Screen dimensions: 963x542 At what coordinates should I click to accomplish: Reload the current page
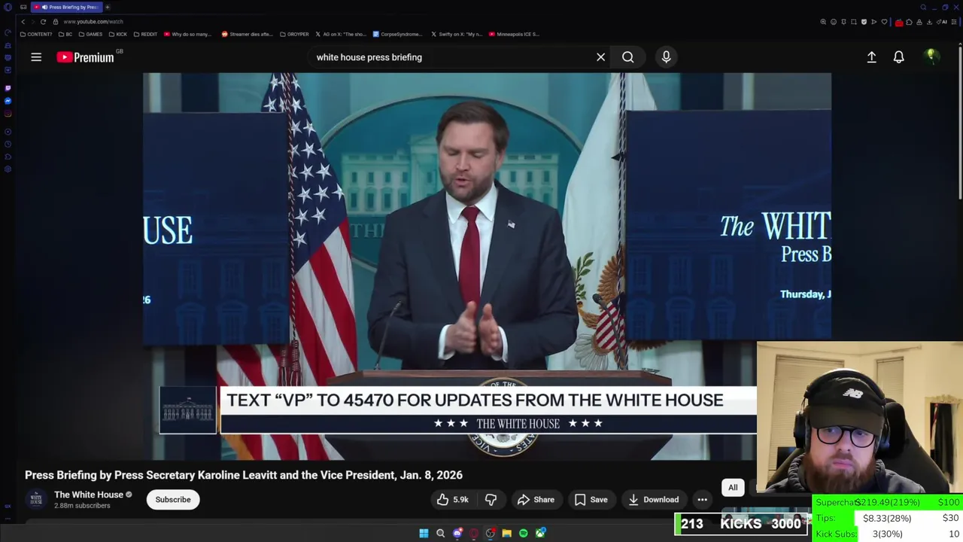click(43, 22)
